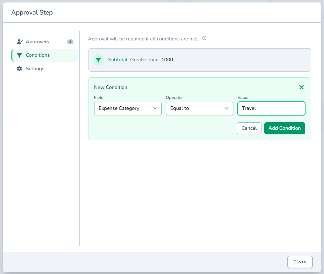Open the Approvers tab
The image size is (324, 274).
[45, 41]
